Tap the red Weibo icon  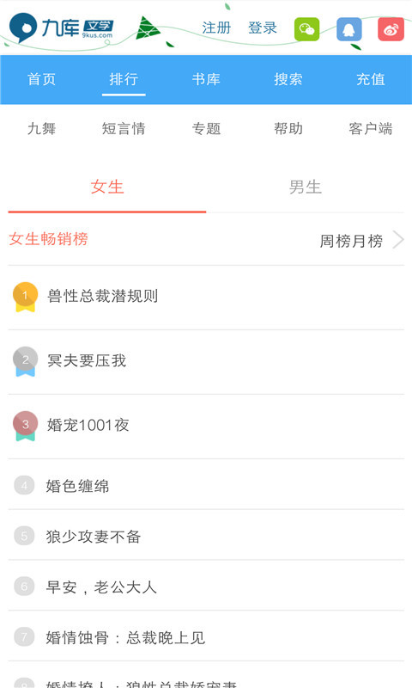(x=391, y=29)
